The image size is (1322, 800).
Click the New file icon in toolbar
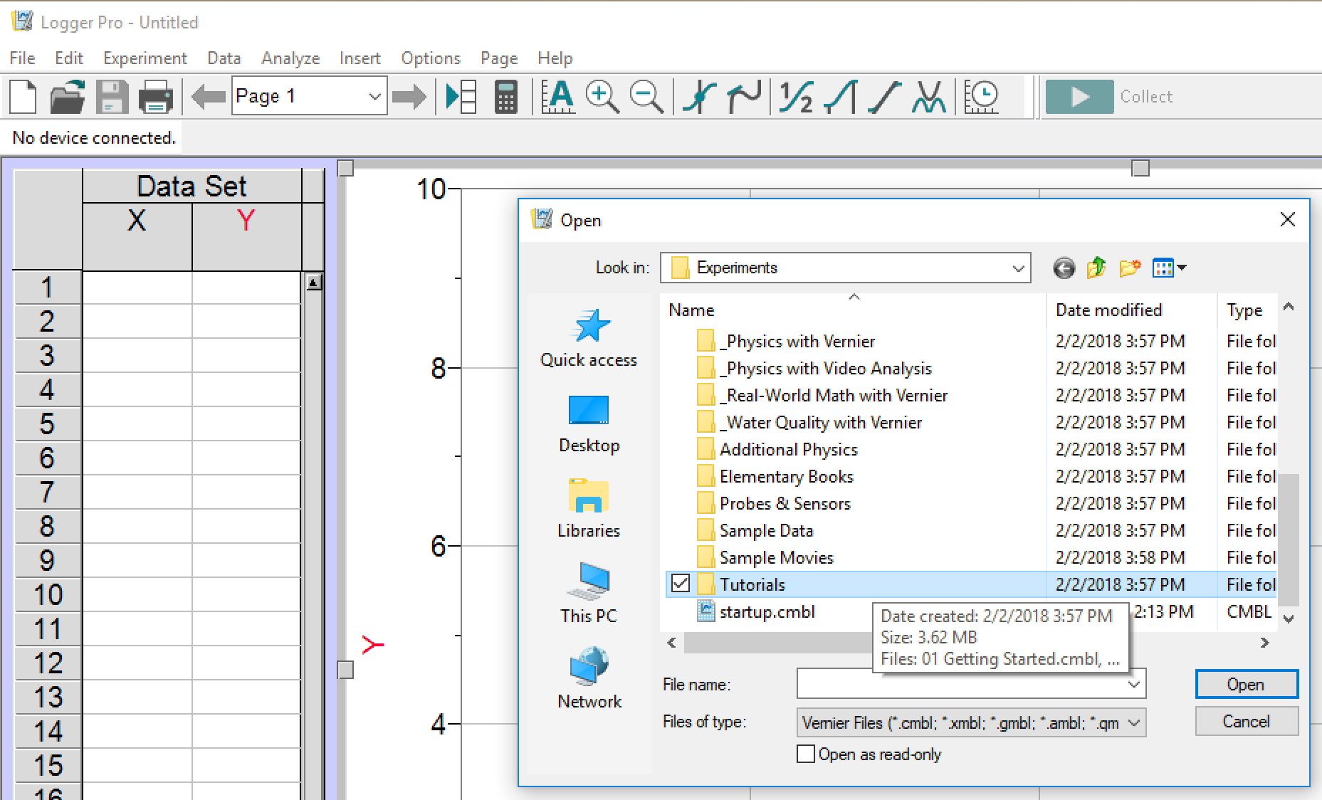(23, 96)
